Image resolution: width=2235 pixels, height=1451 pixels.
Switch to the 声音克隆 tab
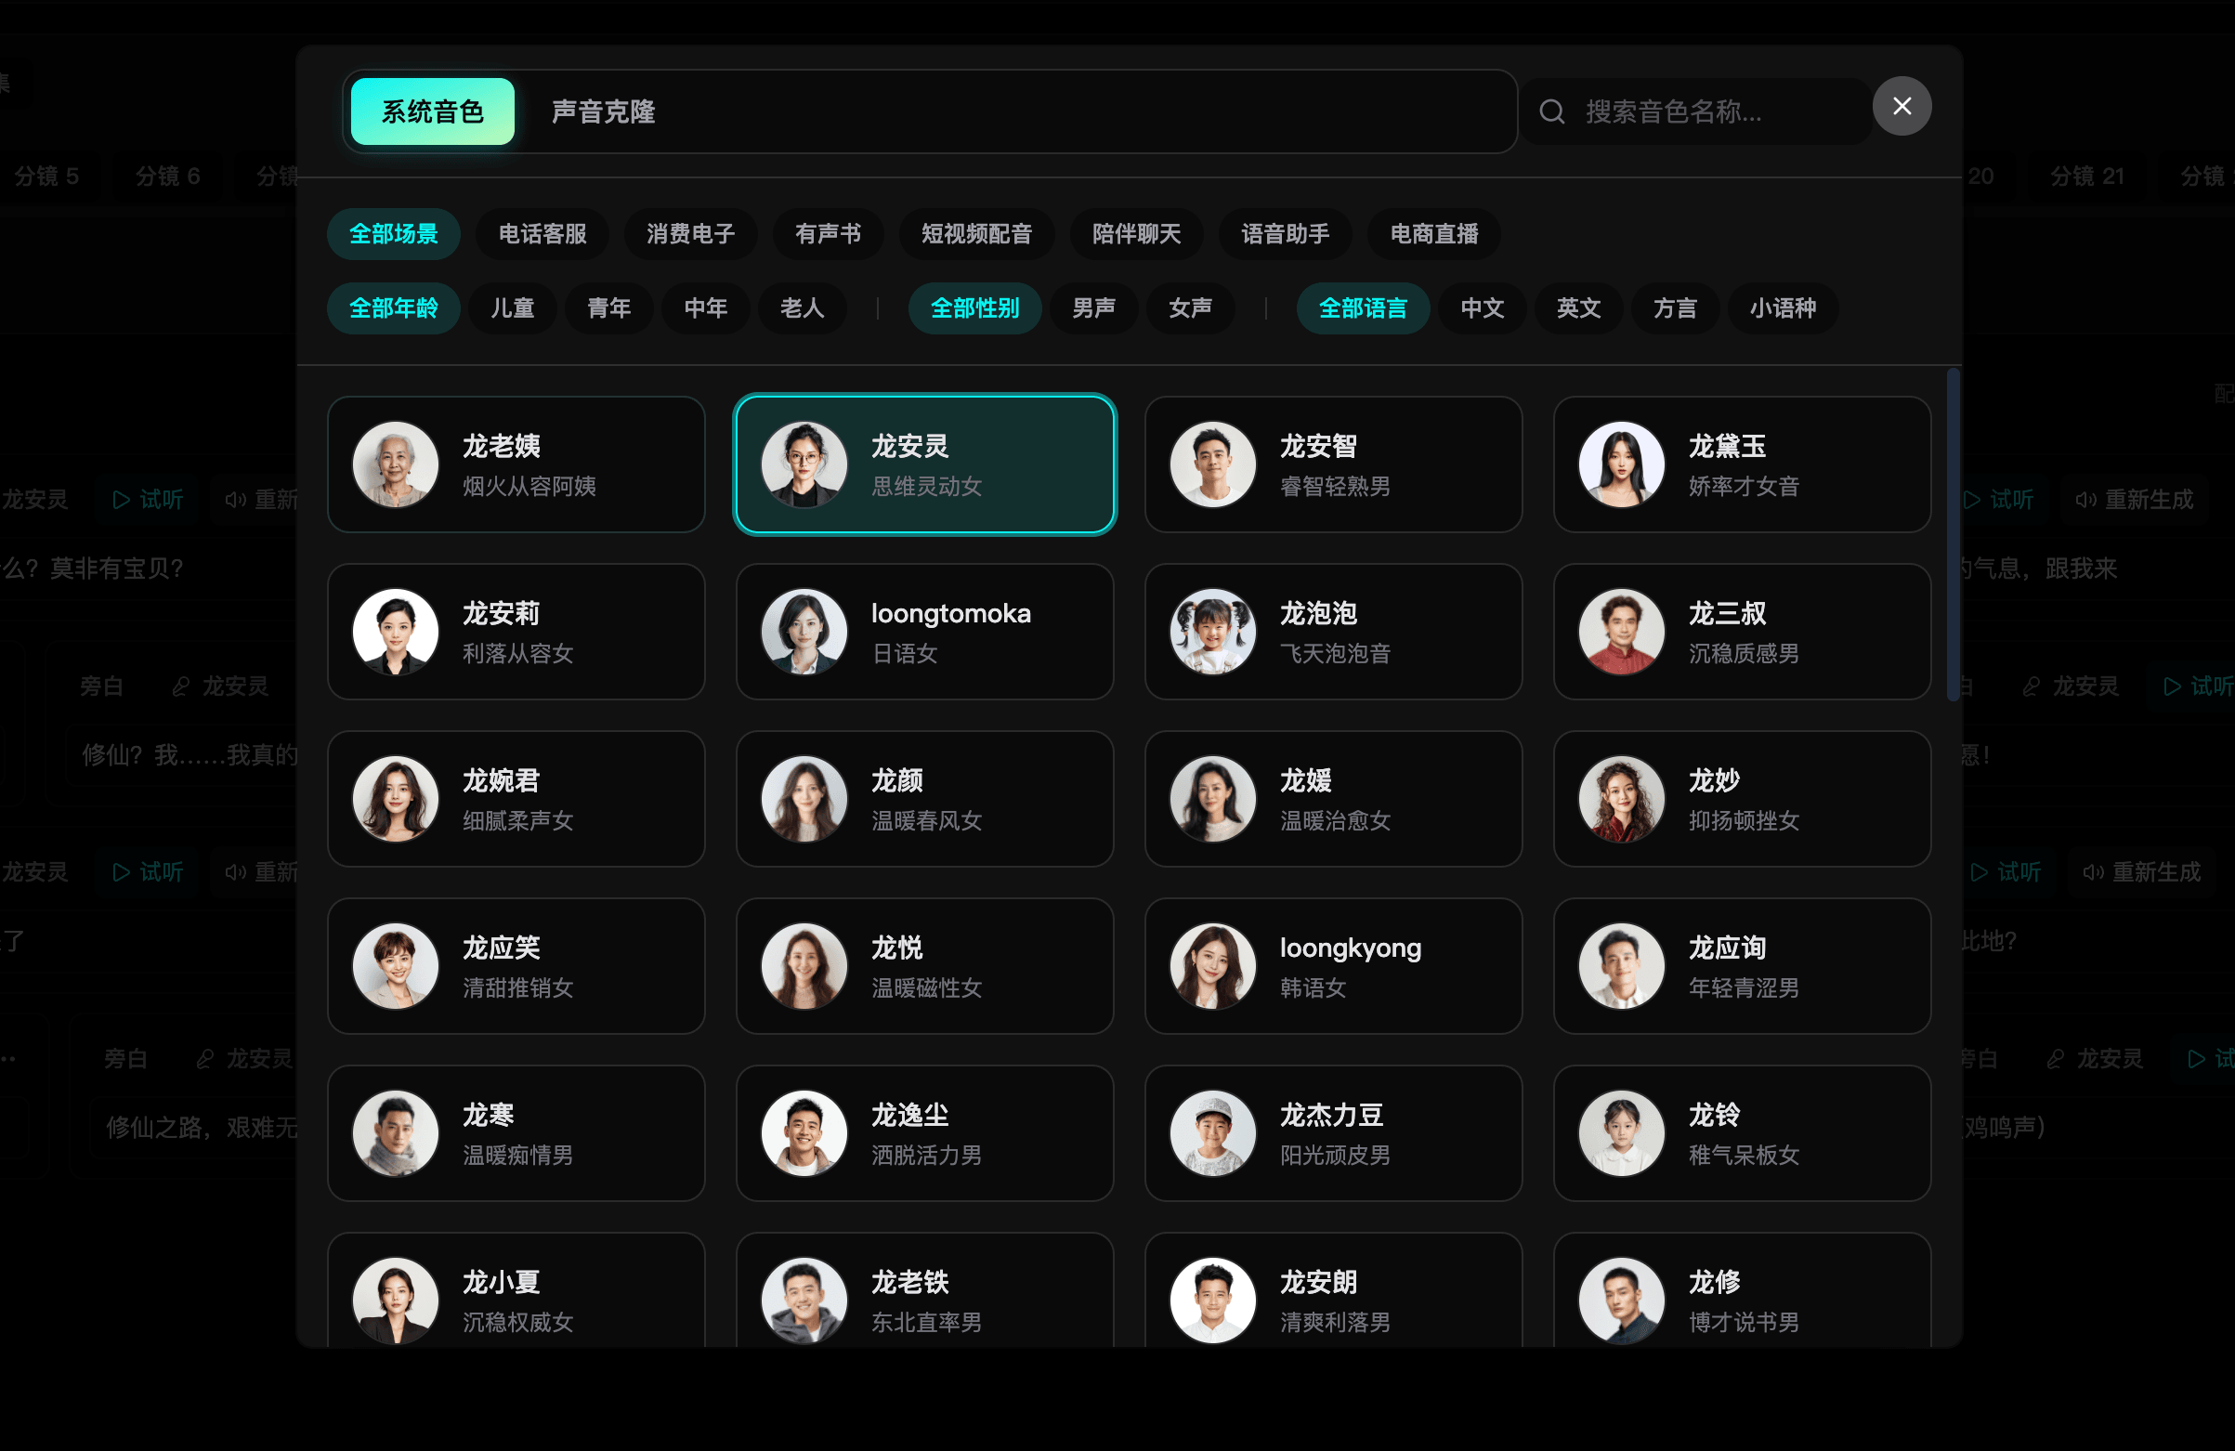(x=603, y=111)
